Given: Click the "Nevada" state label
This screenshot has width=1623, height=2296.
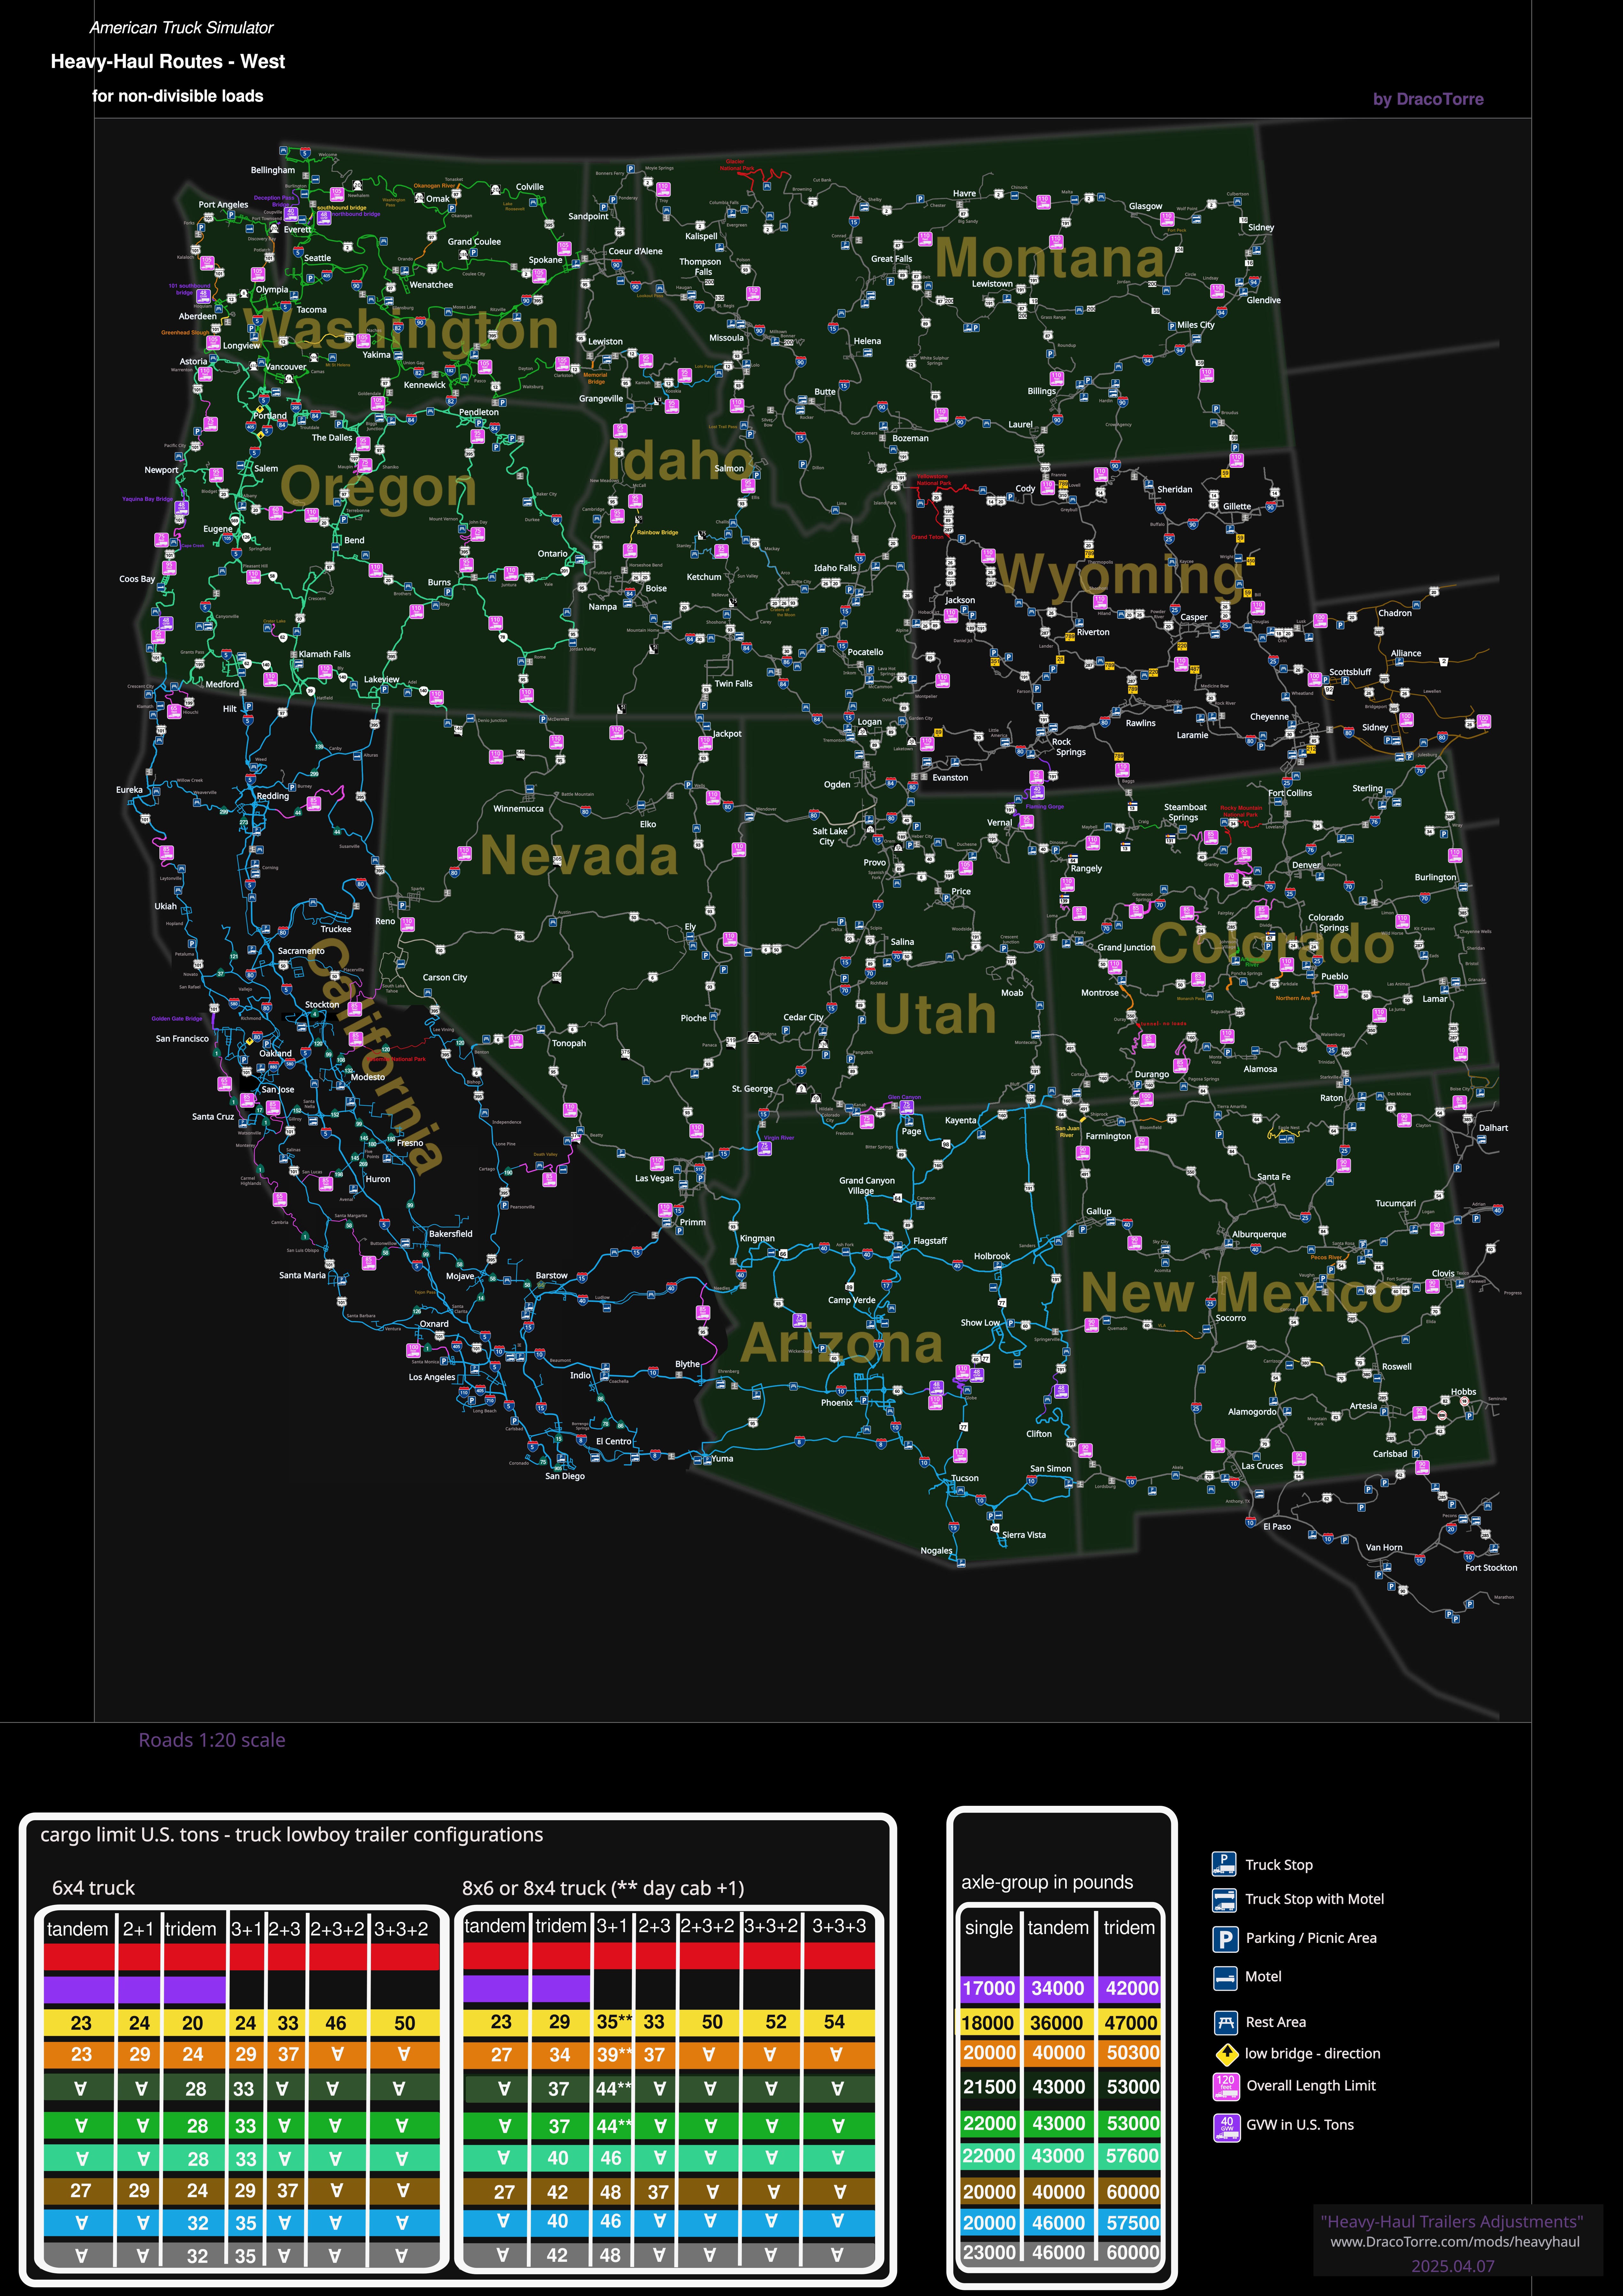Looking at the screenshot, I should (579, 856).
